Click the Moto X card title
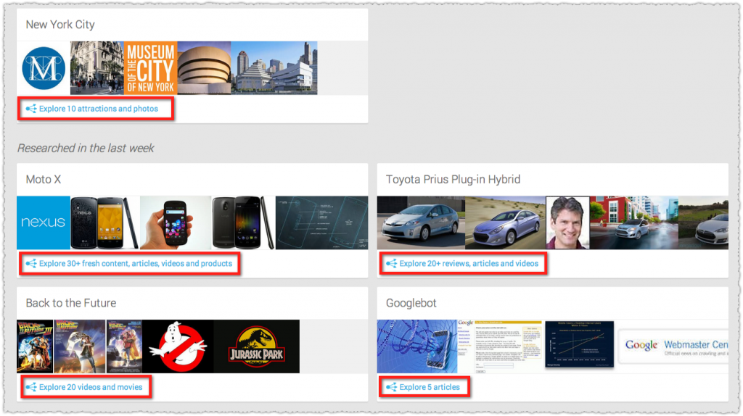Image resolution: width=743 pixels, height=416 pixels. tap(43, 179)
